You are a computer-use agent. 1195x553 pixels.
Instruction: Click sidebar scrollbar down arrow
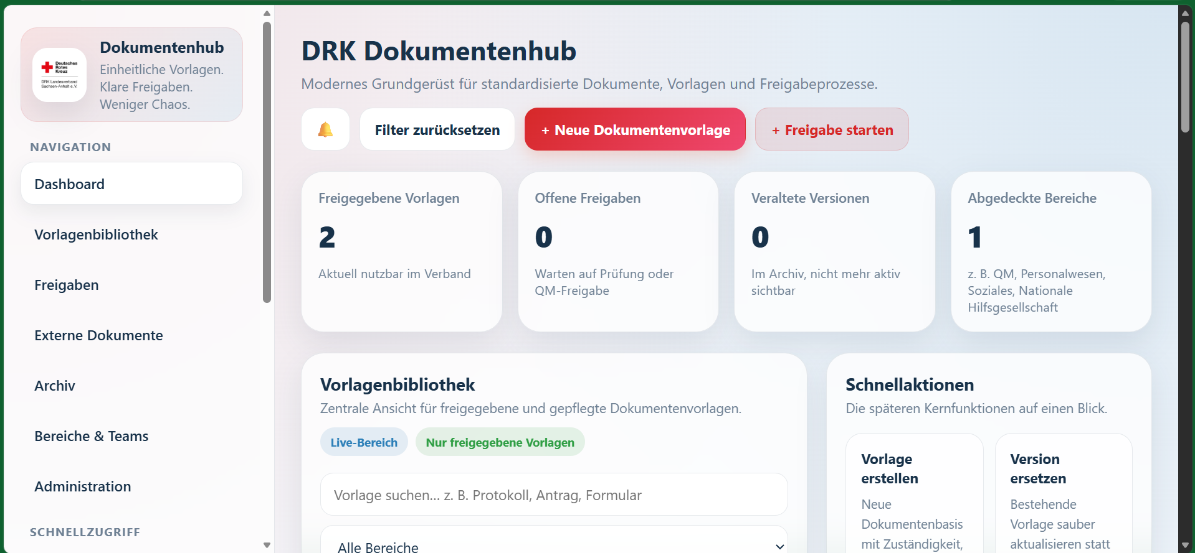[x=267, y=545]
